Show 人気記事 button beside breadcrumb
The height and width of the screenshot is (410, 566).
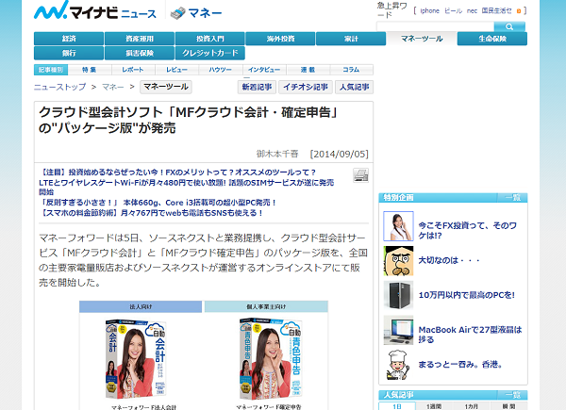pyautogui.click(x=354, y=87)
